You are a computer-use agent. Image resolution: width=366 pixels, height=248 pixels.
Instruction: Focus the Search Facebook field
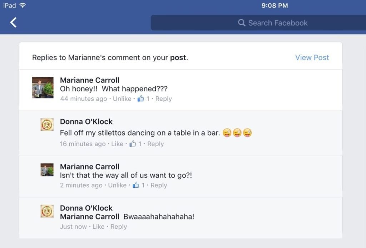tap(258, 23)
